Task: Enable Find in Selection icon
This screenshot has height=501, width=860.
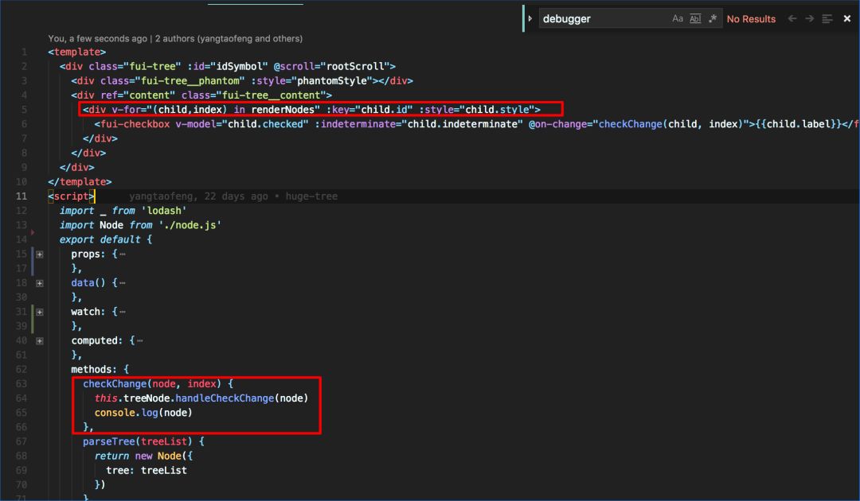Action: coord(827,18)
